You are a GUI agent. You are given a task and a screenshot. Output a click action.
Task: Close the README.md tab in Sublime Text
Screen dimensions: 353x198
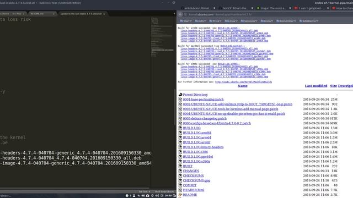(54, 14)
